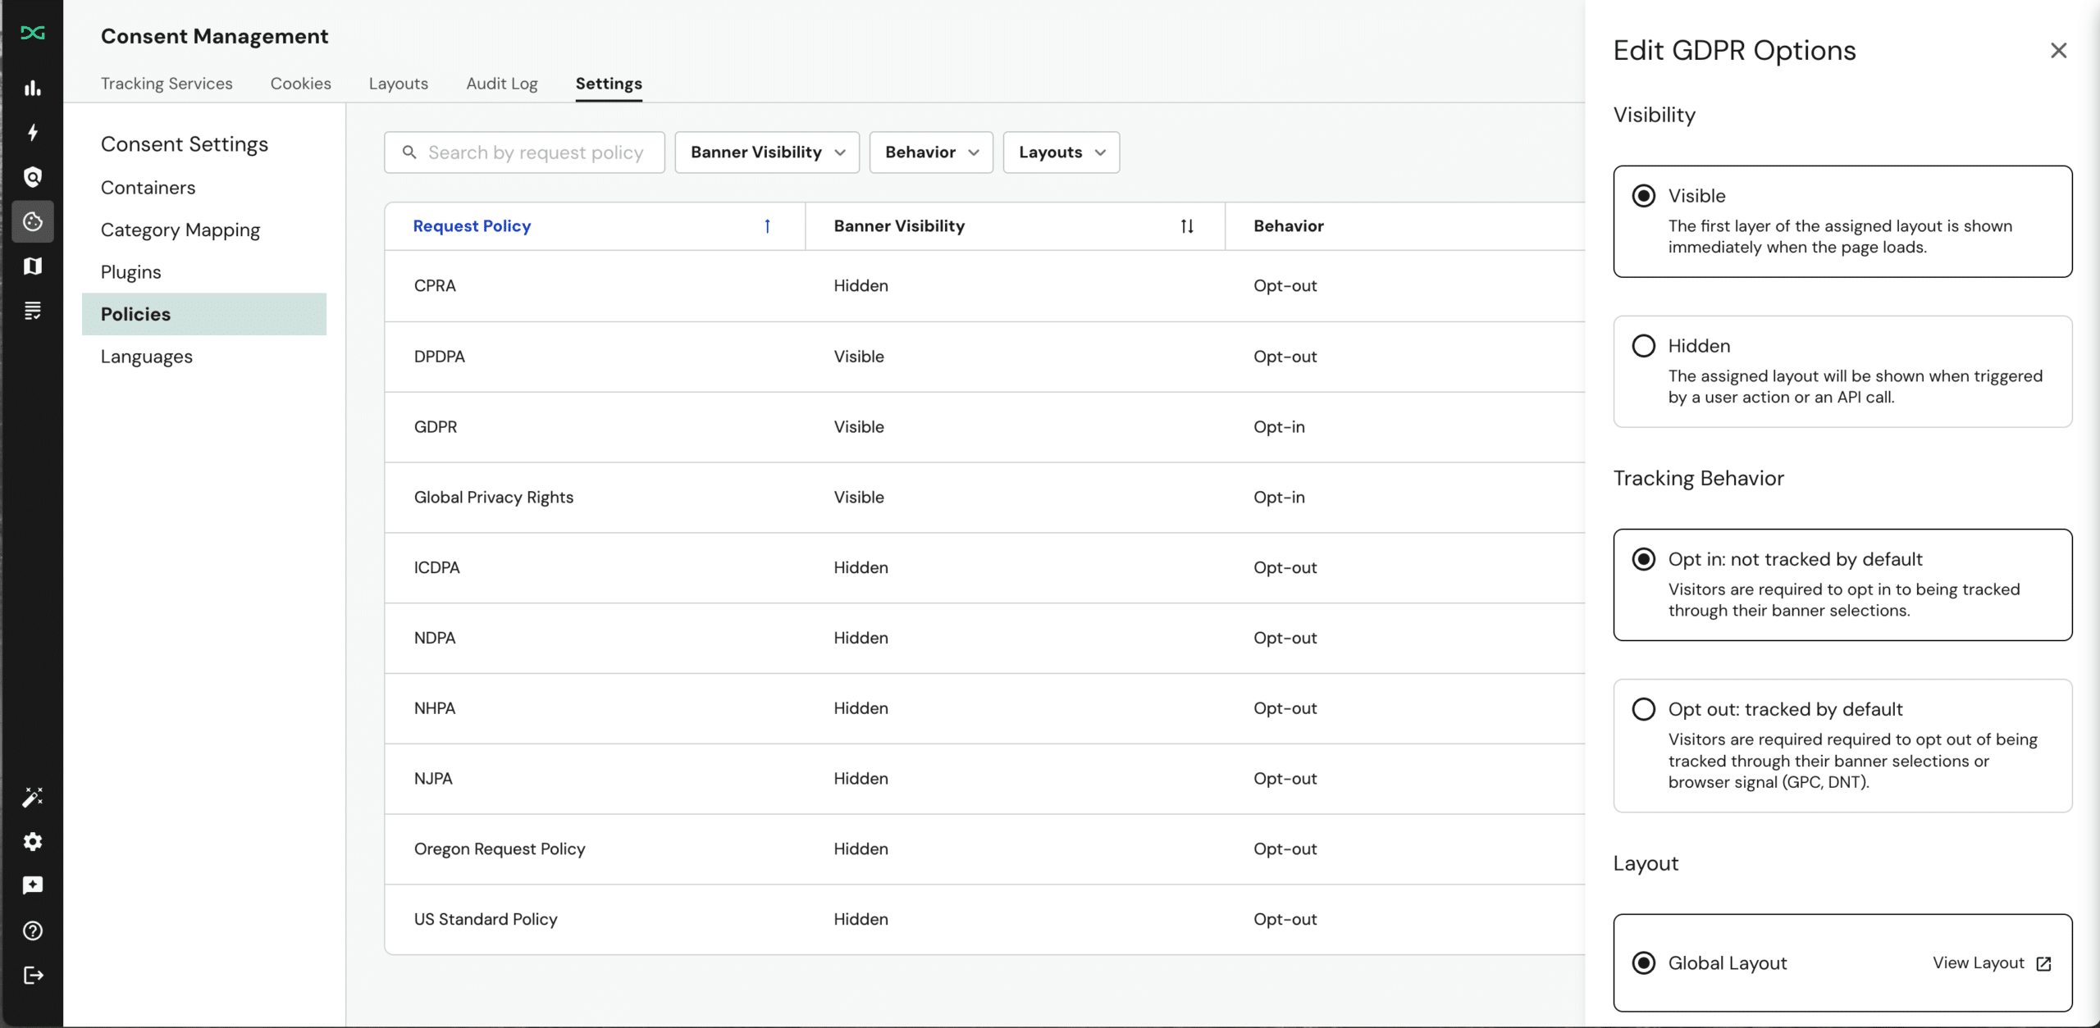The height and width of the screenshot is (1028, 2100).
Task: Open the shield privacy sidebar icon
Action: click(33, 177)
